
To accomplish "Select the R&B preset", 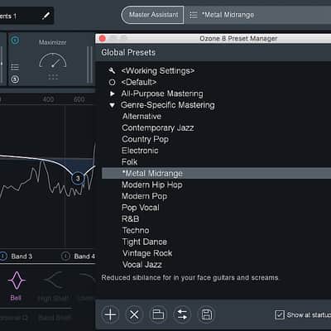I will (131, 219).
